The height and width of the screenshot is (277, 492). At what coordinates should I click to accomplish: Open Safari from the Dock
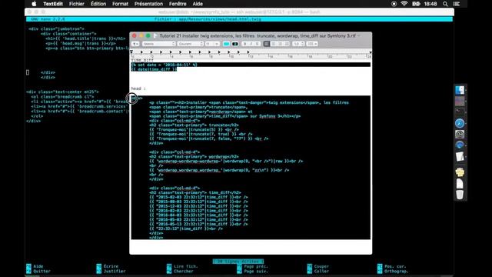(460, 123)
